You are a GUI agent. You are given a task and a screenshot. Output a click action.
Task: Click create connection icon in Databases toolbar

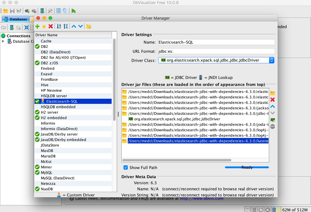click(12, 27)
